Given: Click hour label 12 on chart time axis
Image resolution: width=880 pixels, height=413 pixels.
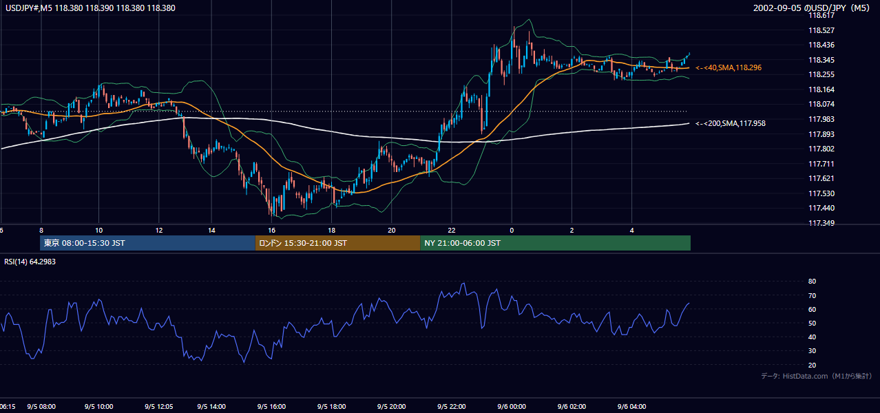Looking at the screenshot, I should pos(159,230).
